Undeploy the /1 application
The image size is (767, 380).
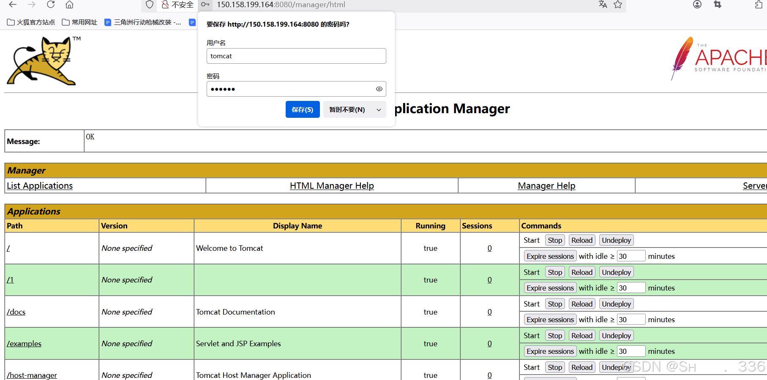click(x=616, y=272)
